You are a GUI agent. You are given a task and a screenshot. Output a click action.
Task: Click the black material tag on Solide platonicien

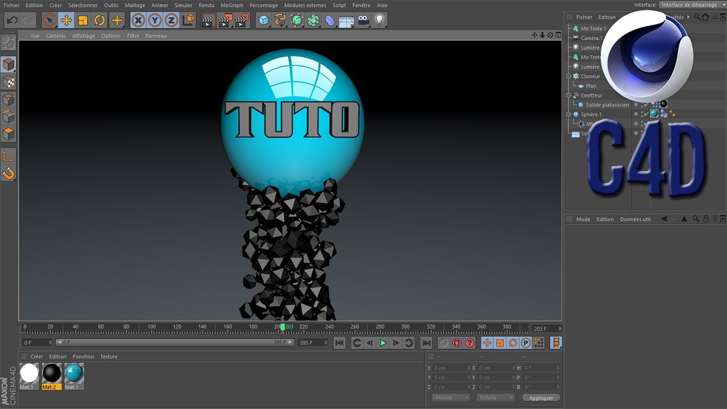pyautogui.click(x=663, y=105)
